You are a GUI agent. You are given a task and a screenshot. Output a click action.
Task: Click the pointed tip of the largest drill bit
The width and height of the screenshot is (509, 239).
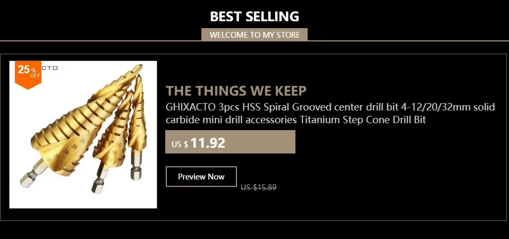[140, 66]
